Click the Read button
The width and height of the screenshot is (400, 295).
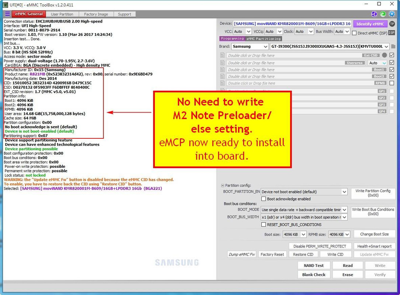point(348,265)
